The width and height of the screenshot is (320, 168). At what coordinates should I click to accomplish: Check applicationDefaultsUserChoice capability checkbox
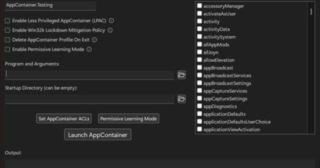click(x=199, y=121)
